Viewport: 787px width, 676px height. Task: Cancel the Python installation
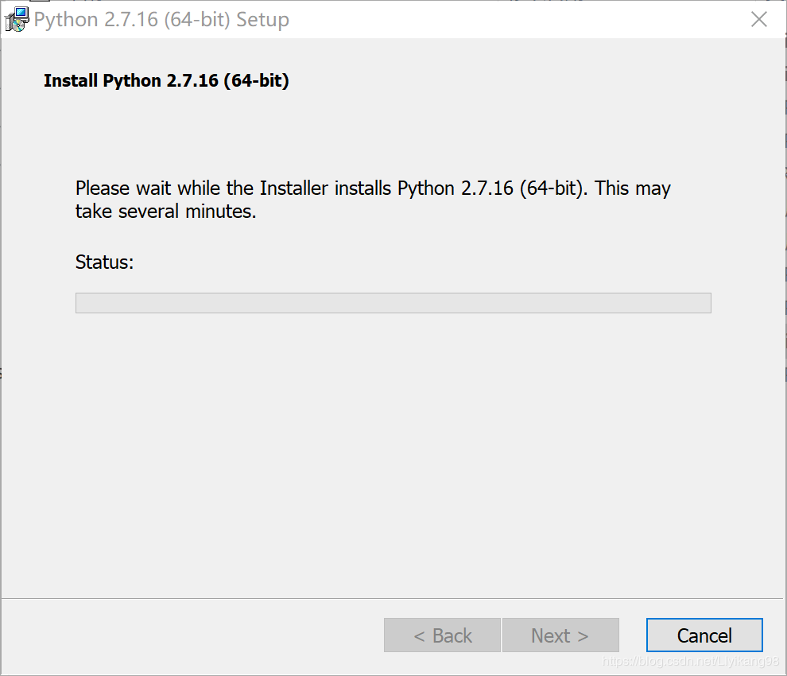tap(704, 635)
